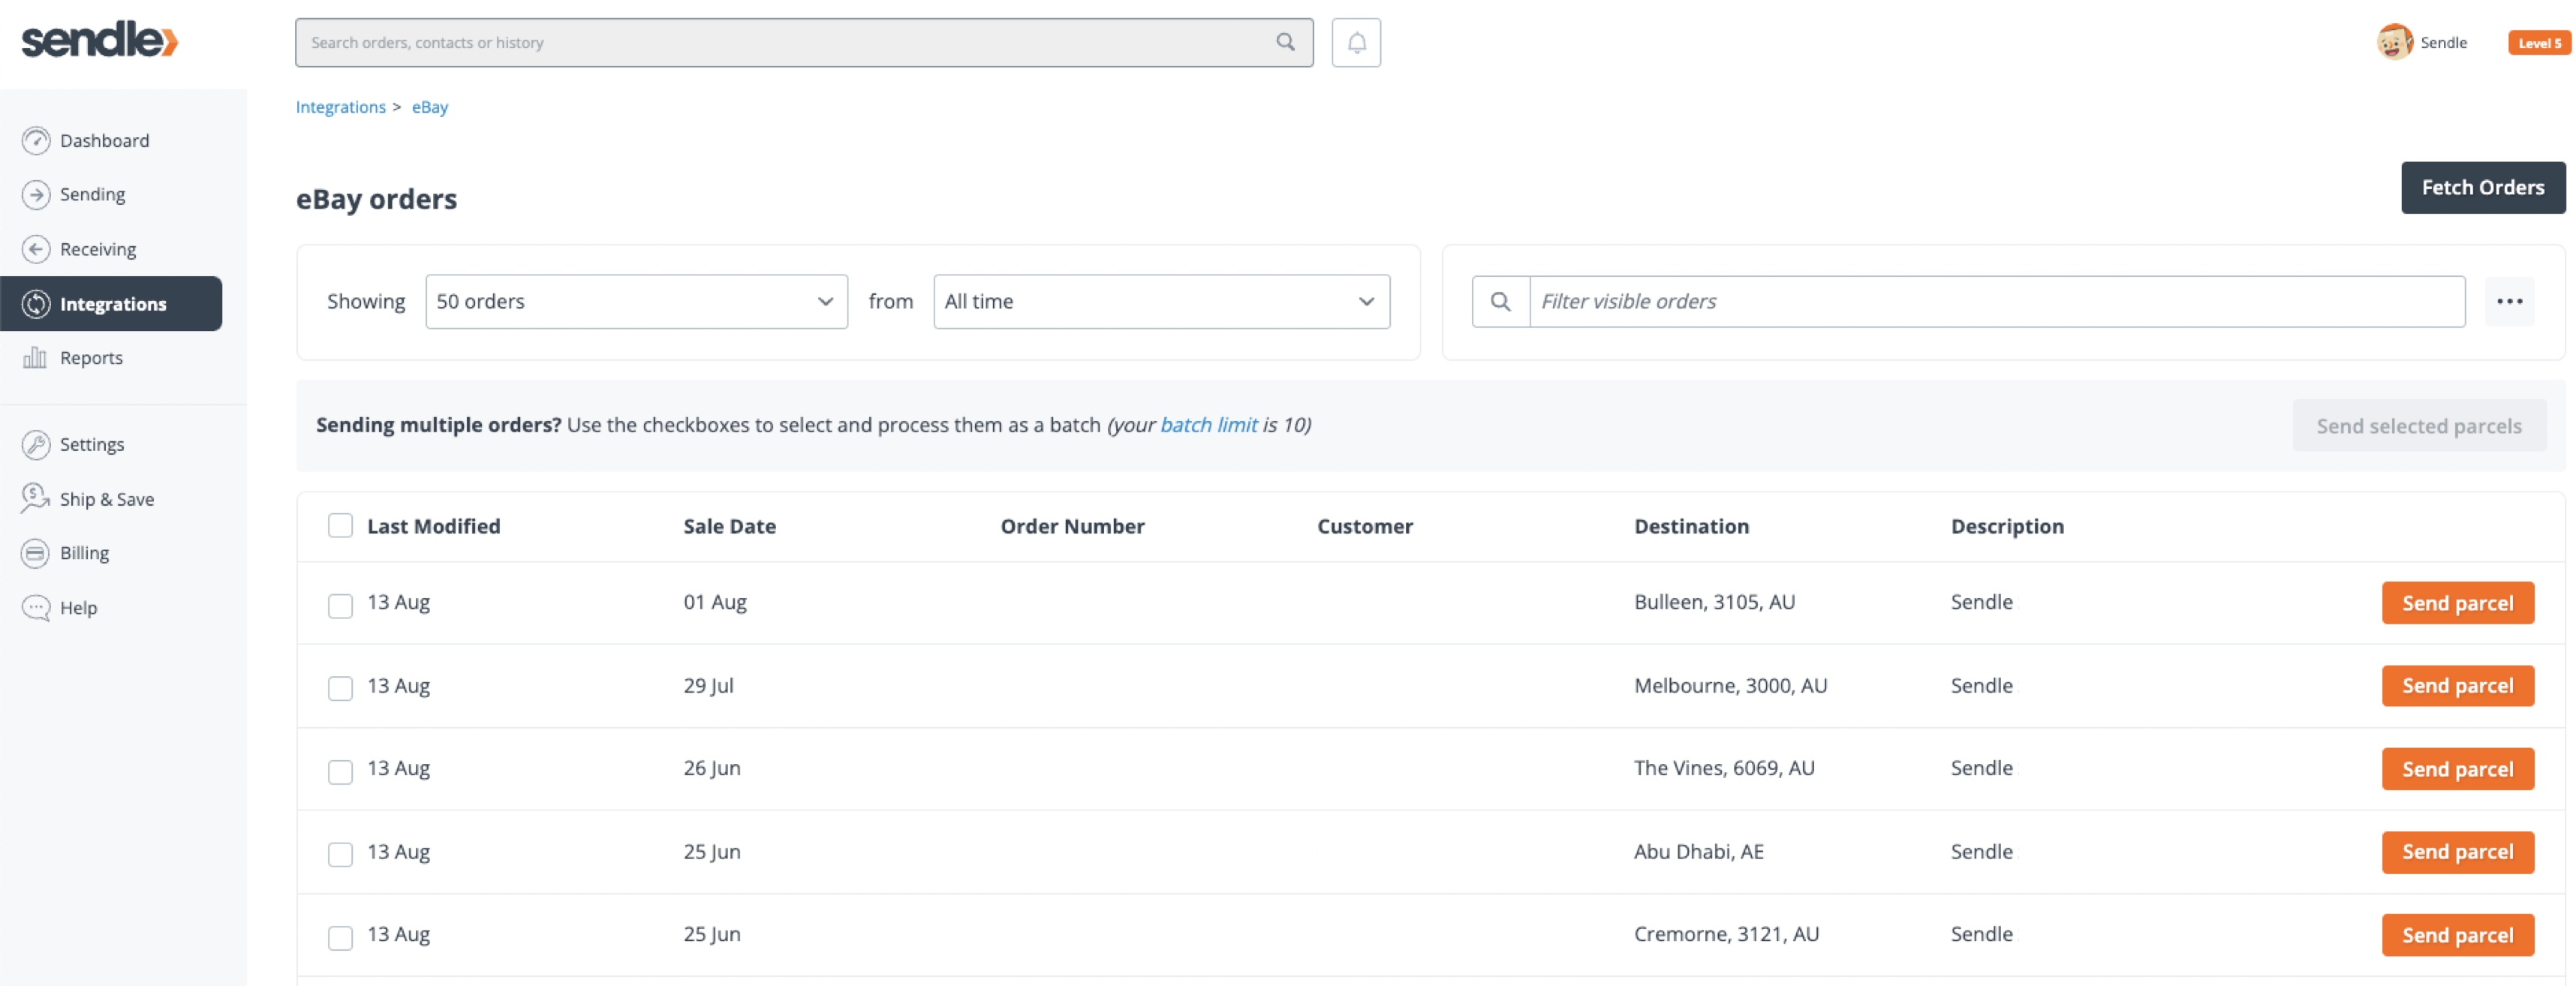
Task: Click the Settings wrench icon
Action: (x=36, y=444)
